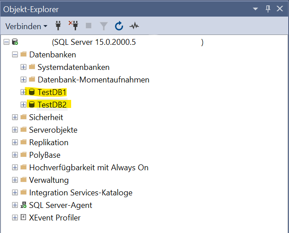289x233 pixels.
Task: Select Hochverfügbarkeit mit Always On
Action: [x=89, y=168]
